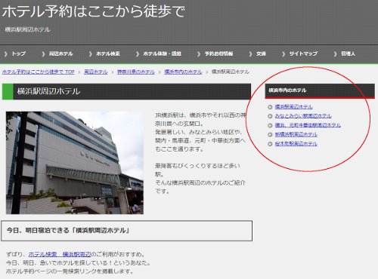Viewport: 378px width, 279px height.
Task: Open the みなとみらい駅周辺ホテル sidebar link
Action: 303,116
